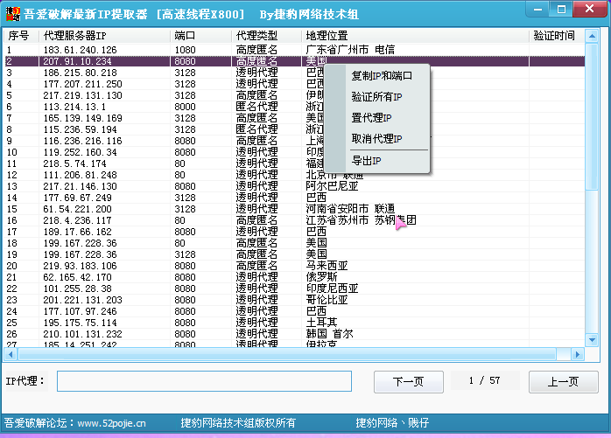
Task: Click the vertical scrollbar up arrow
Action: click(x=592, y=36)
